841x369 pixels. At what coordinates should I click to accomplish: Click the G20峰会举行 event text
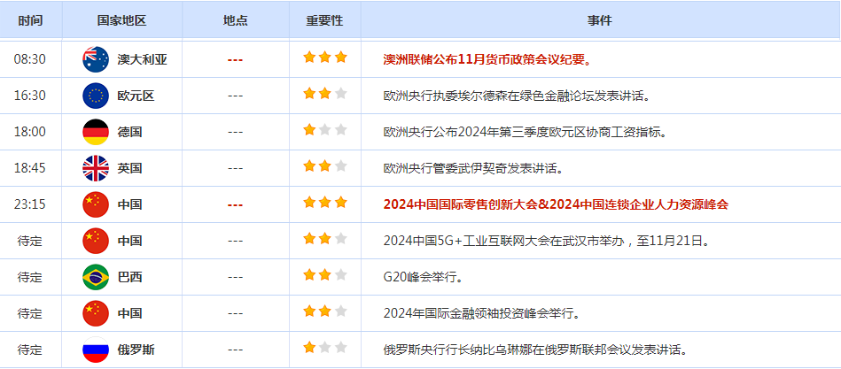423,278
